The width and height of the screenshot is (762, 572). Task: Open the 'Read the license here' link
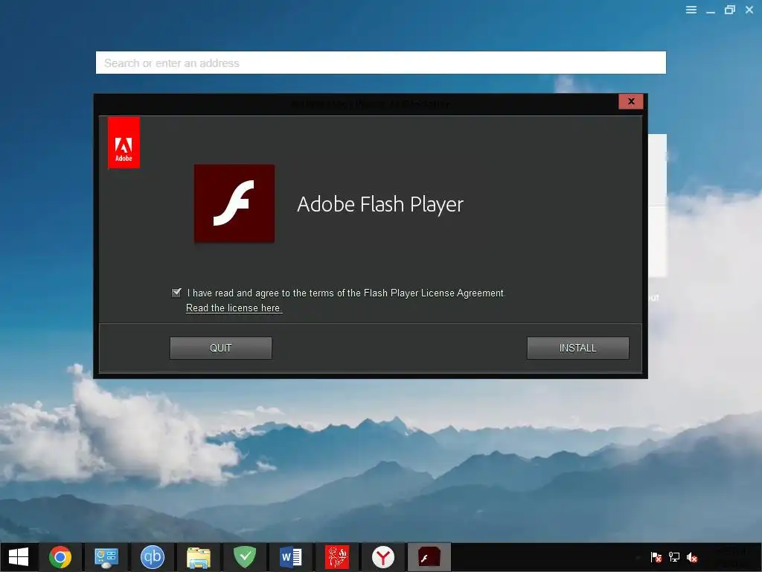tap(234, 308)
